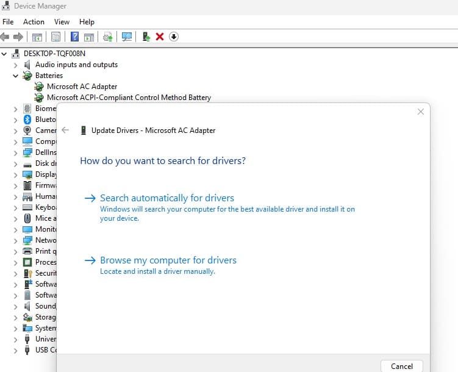Click the Computer category monitor icon

click(x=27, y=141)
